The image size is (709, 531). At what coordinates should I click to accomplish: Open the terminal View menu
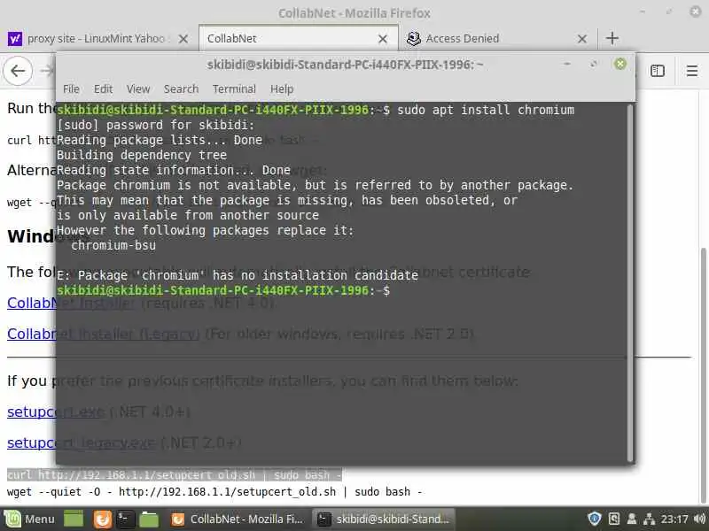point(138,89)
